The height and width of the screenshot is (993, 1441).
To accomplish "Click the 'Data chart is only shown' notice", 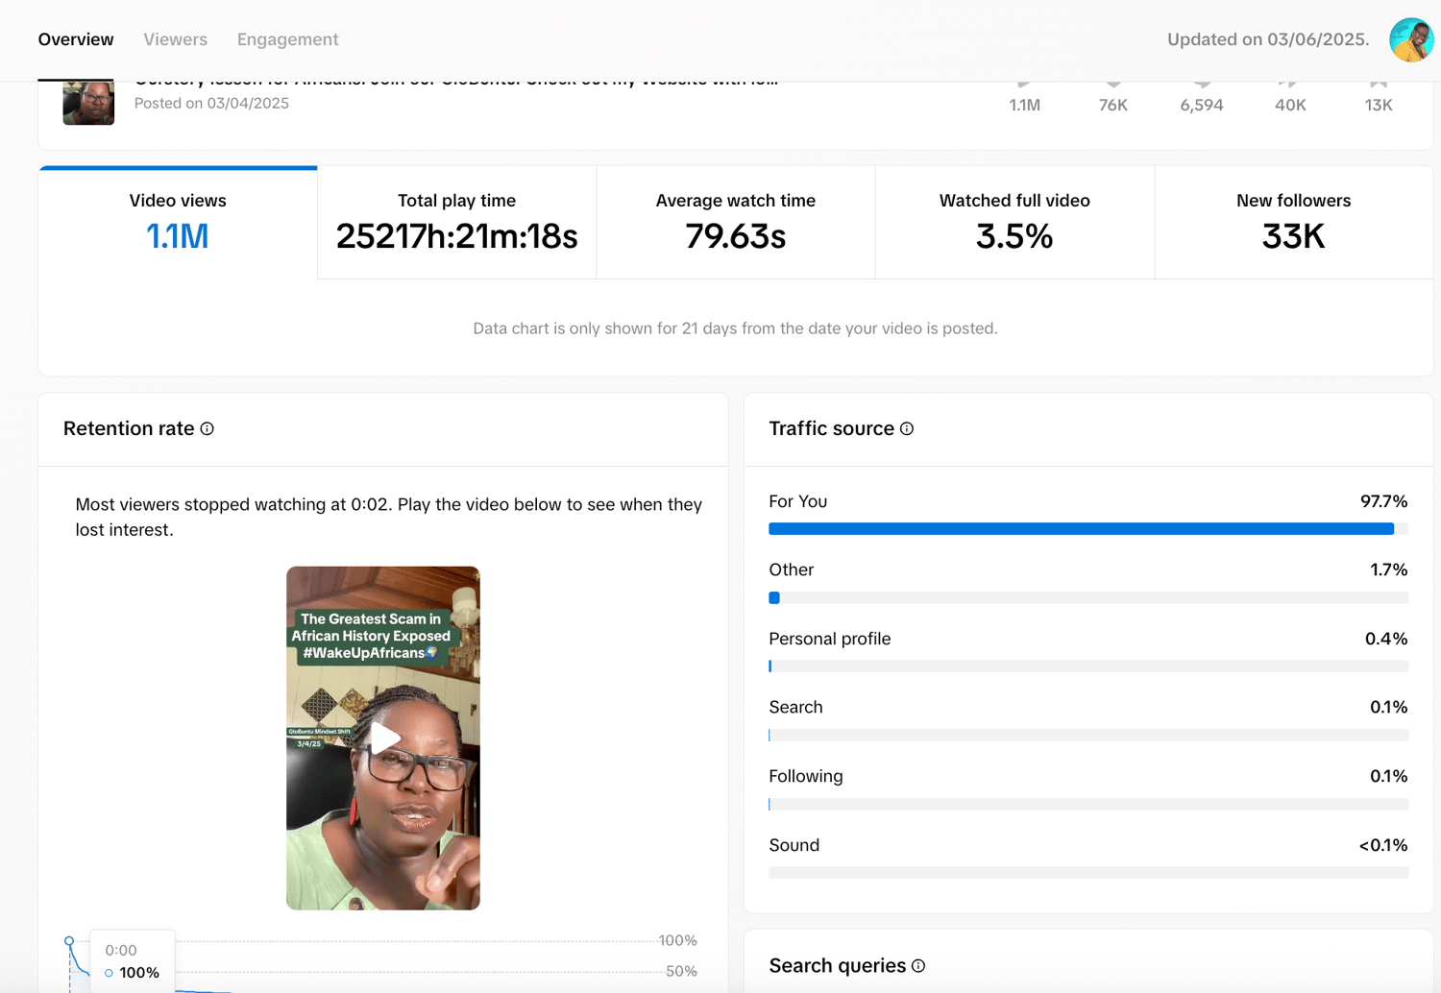I will pyautogui.click(x=736, y=328).
